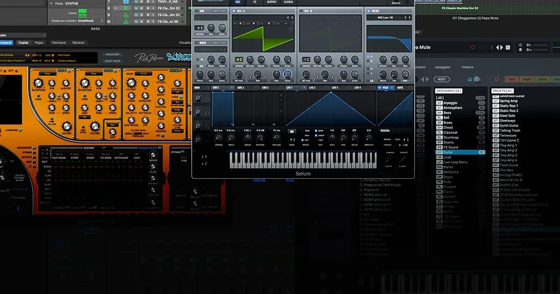Click the MANAGER button in SubBoomBass
This screenshot has height=294, width=560.
pos(112,55)
